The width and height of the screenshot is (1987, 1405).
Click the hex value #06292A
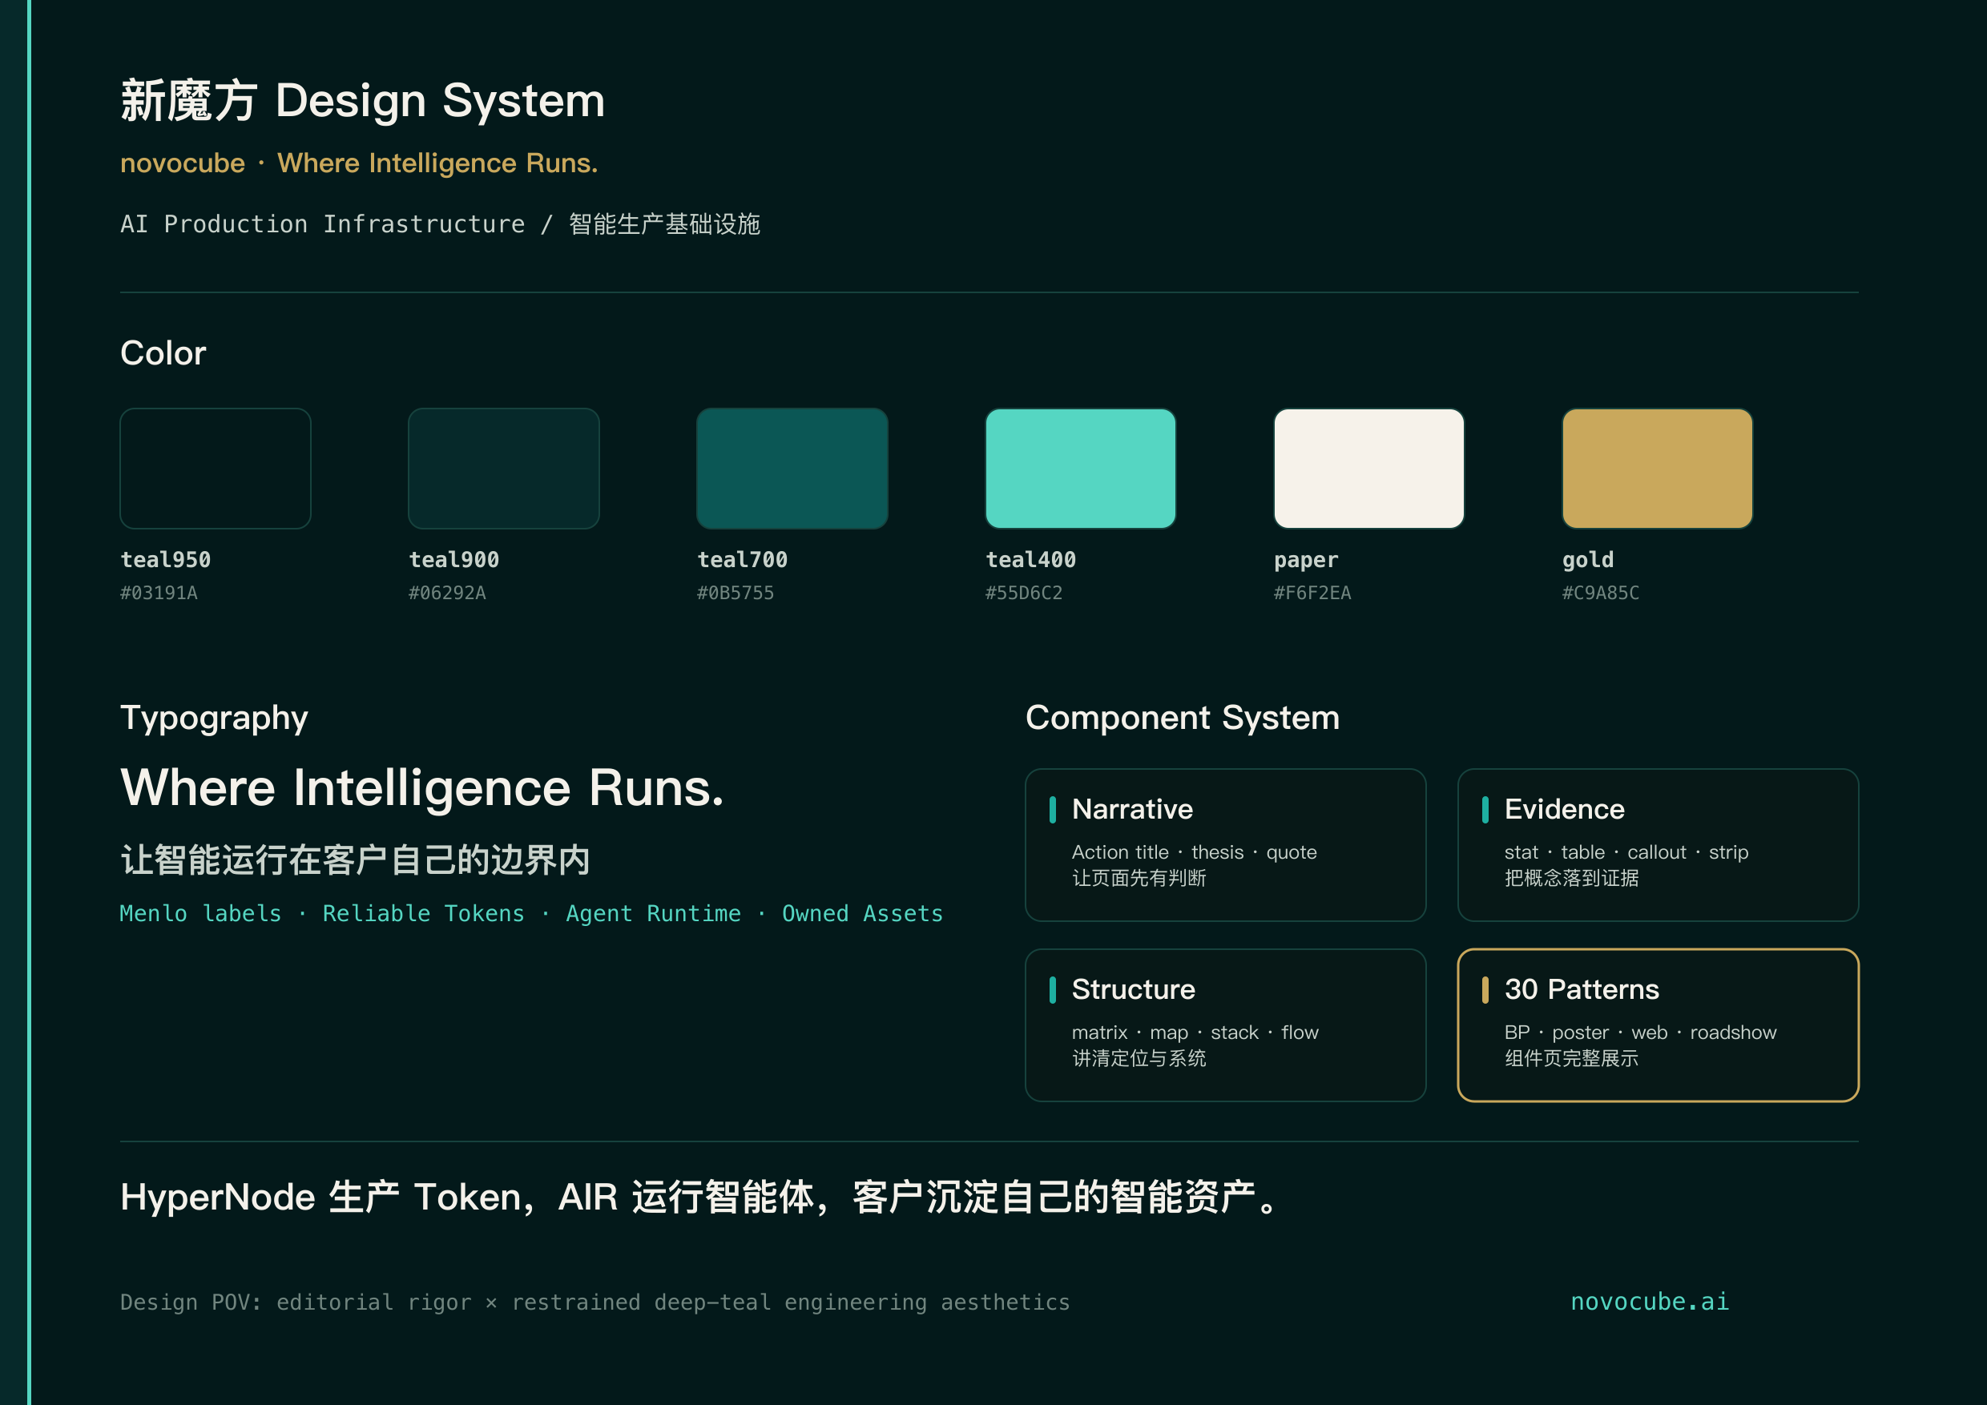point(447,593)
